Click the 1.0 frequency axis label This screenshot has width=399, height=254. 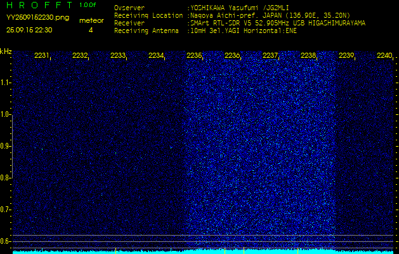[x=4, y=115]
